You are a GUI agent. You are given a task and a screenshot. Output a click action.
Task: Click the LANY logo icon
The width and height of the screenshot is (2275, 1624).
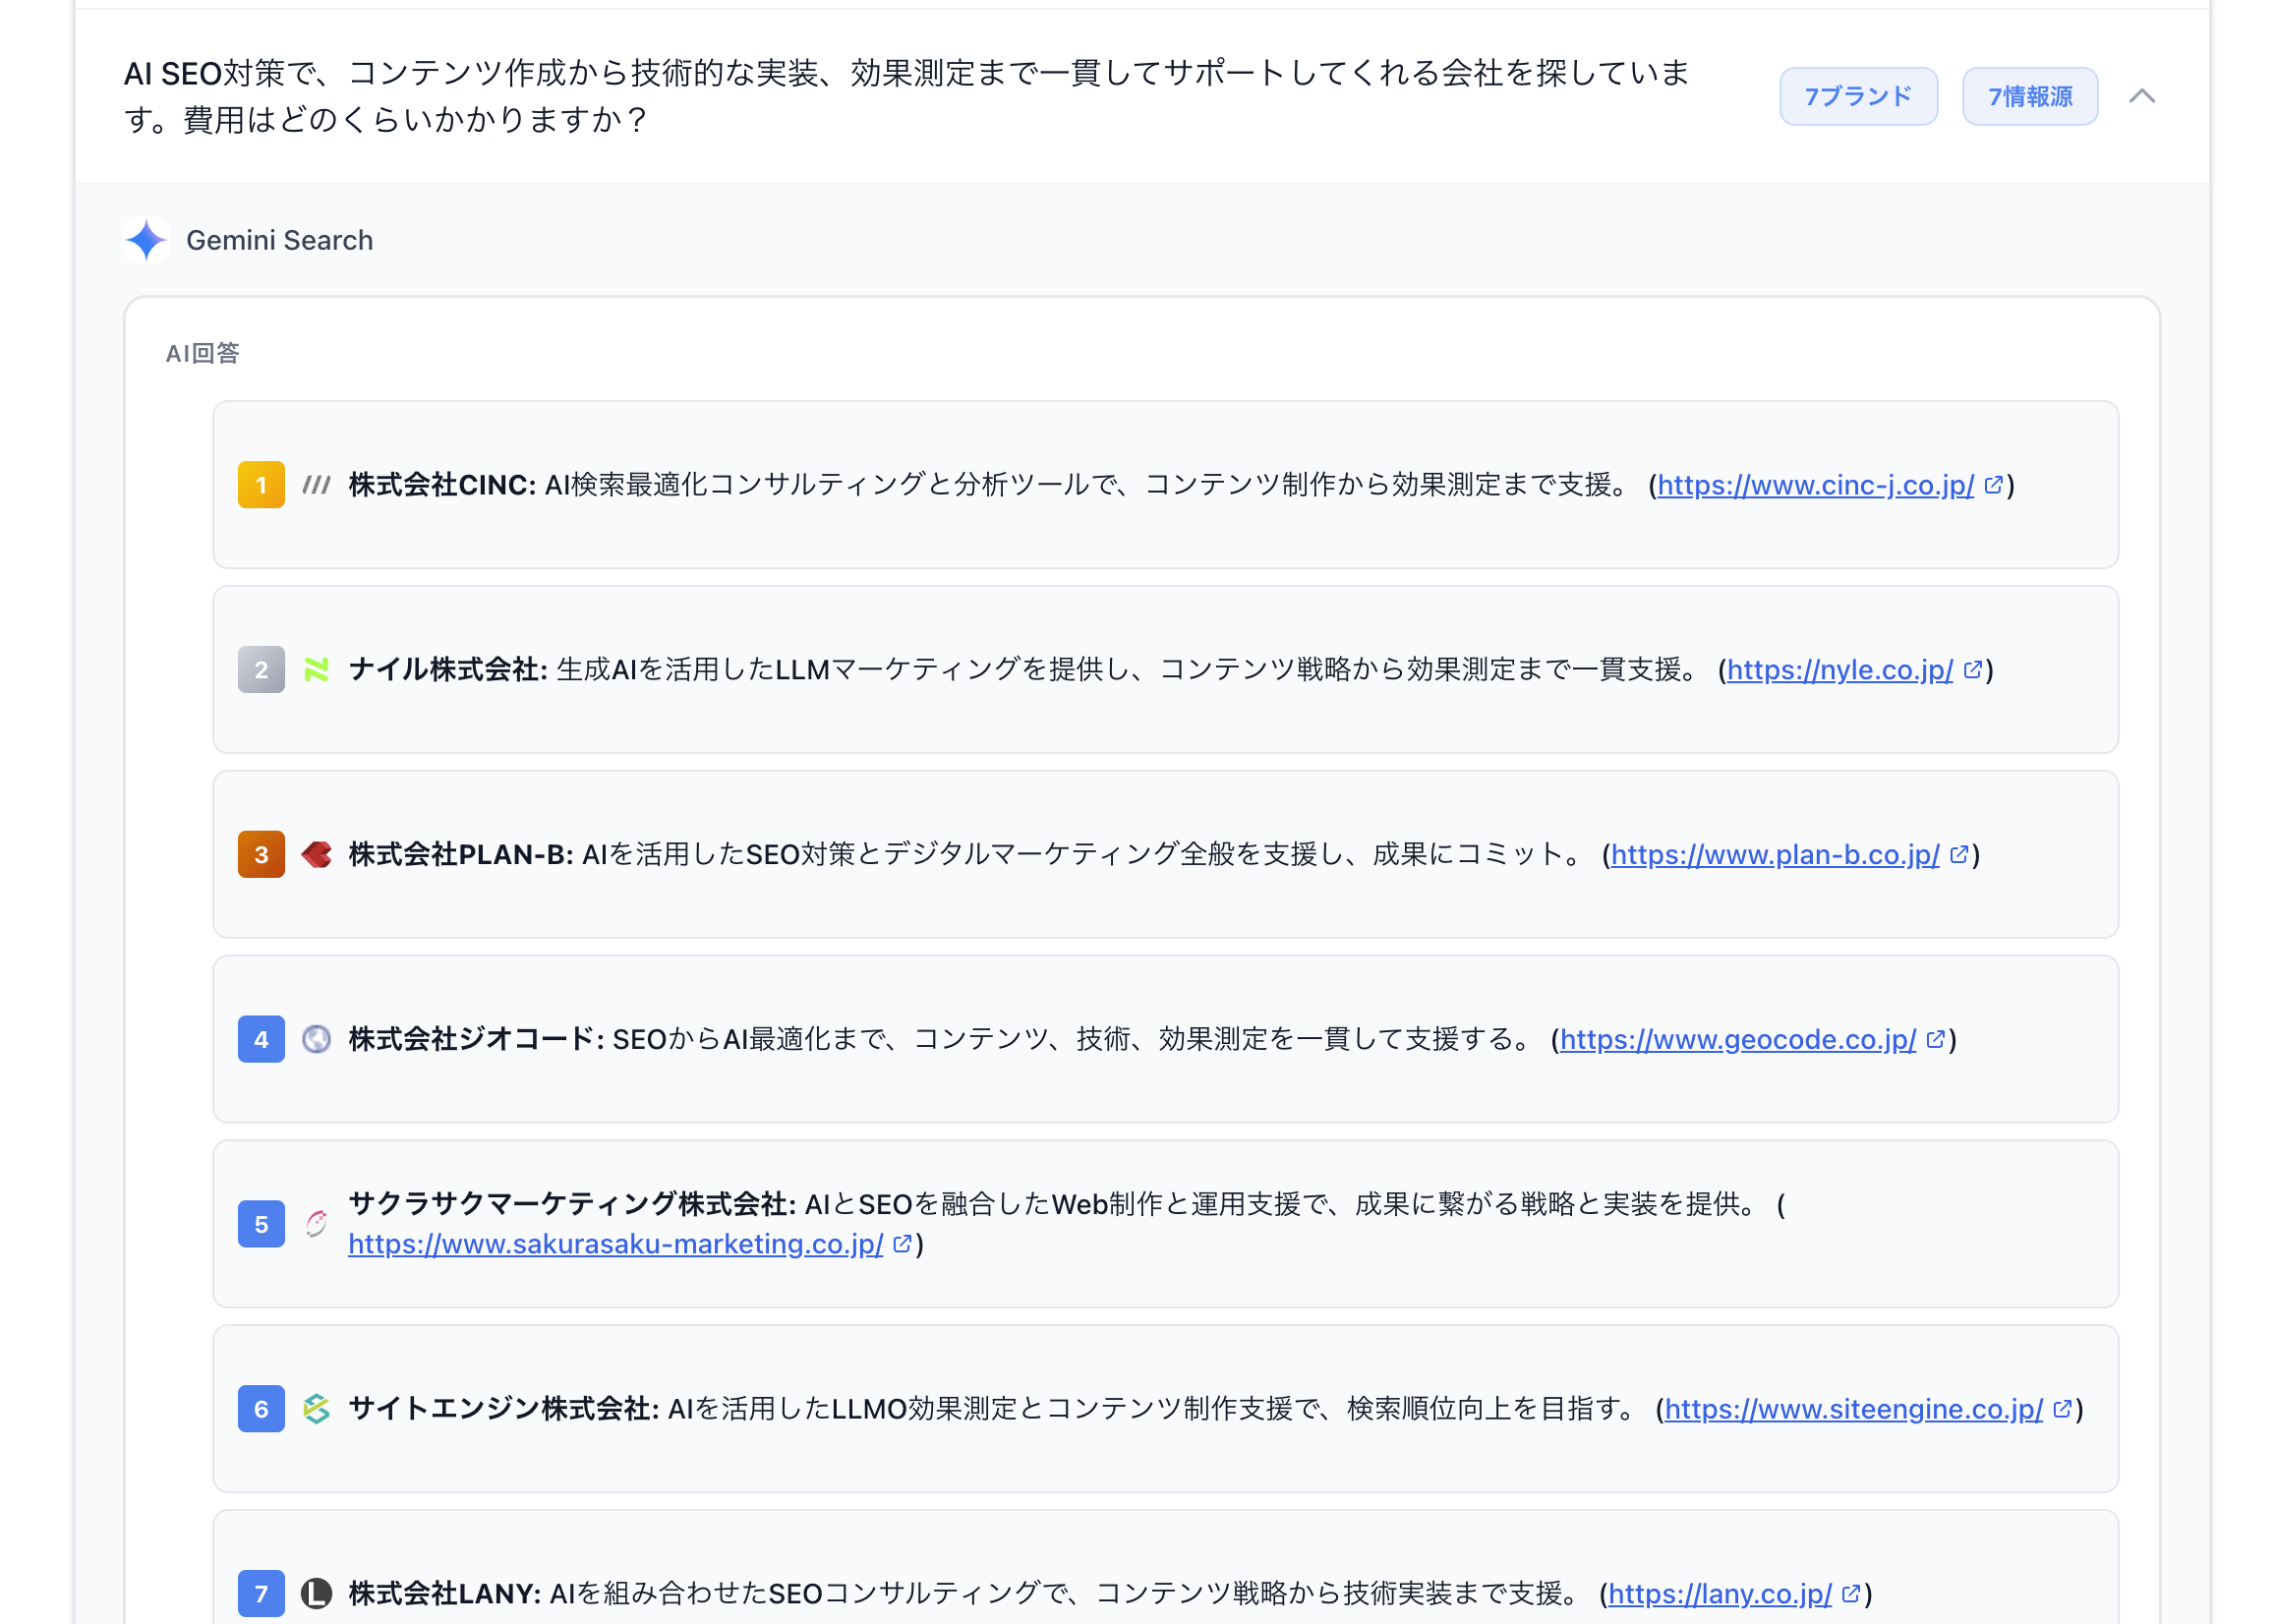(317, 1594)
